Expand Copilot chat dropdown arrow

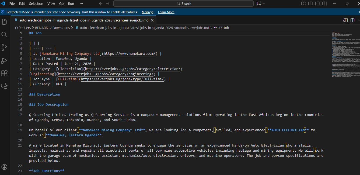264,3
